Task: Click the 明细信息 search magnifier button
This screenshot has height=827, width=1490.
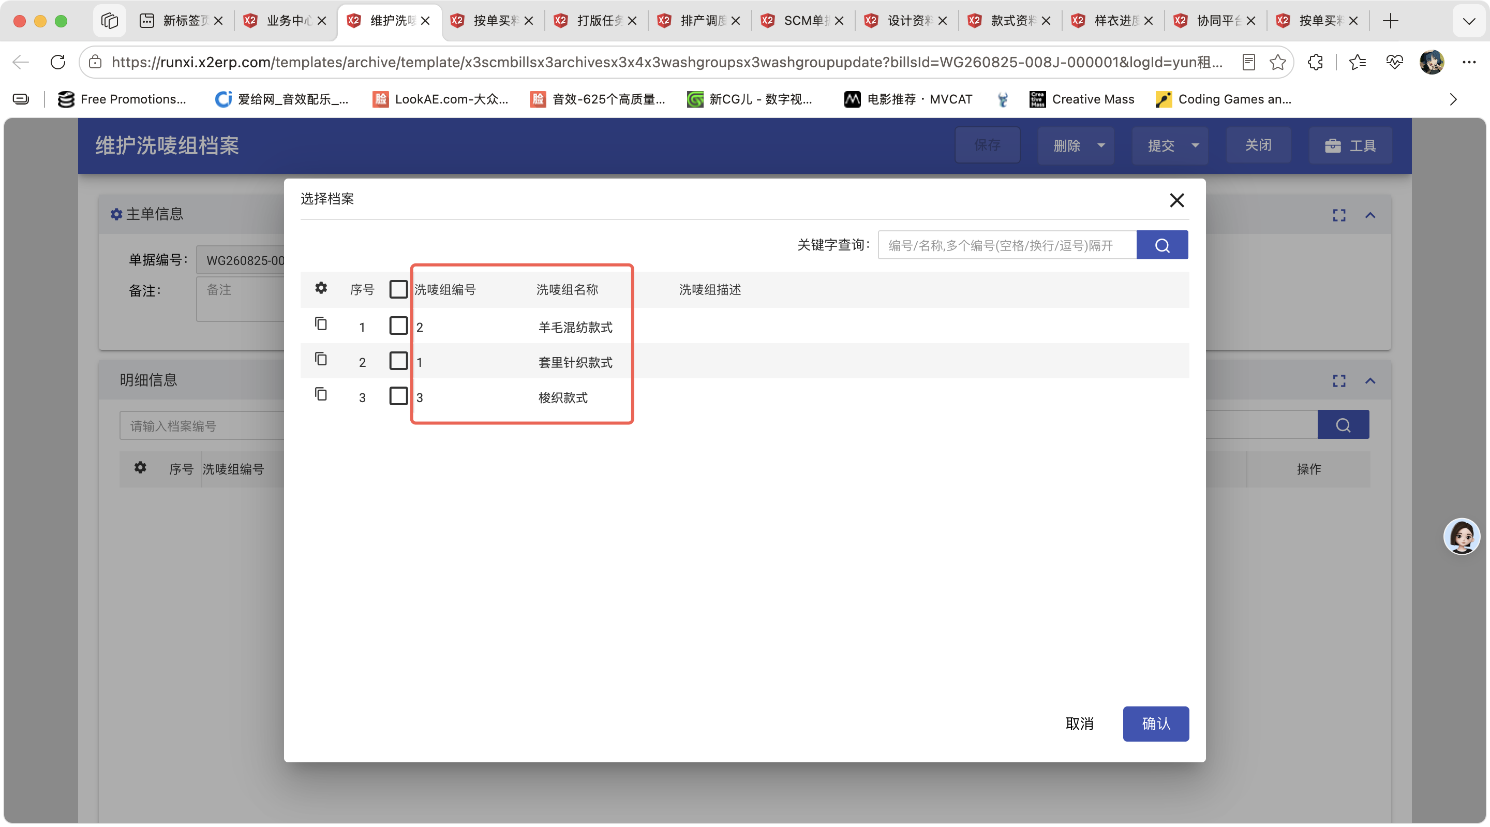Action: (x=1343, y=425)
